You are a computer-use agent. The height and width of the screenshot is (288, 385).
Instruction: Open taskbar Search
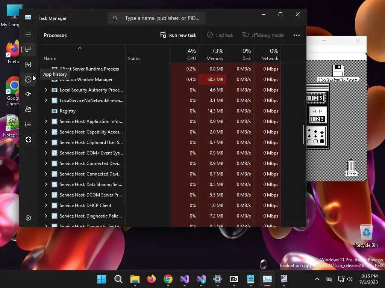tap(118, 279)
